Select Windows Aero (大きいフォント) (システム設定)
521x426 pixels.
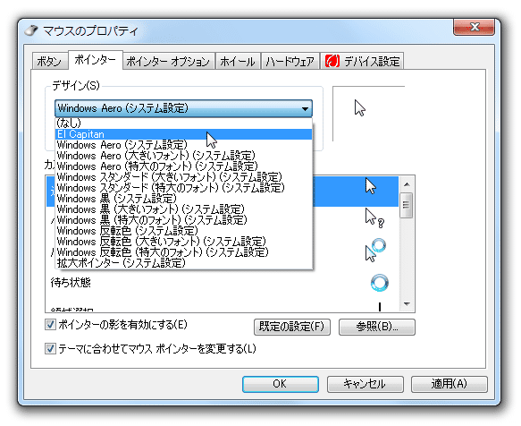[x=183, y=156]
